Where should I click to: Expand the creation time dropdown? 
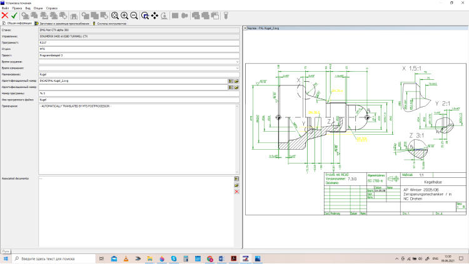pos(237,62)
